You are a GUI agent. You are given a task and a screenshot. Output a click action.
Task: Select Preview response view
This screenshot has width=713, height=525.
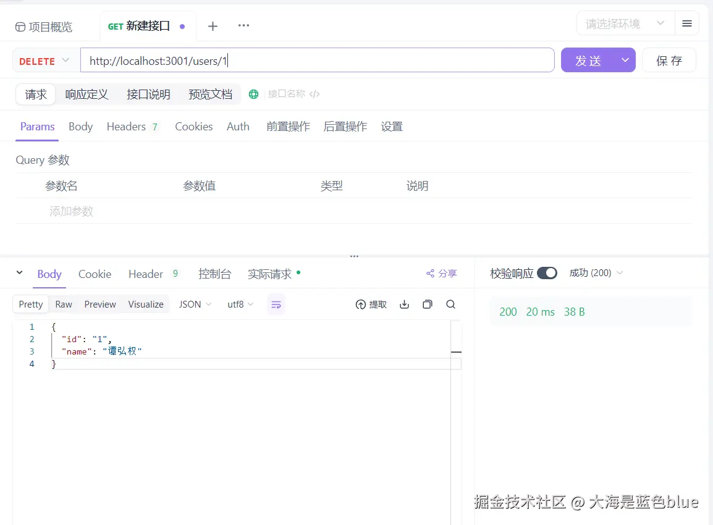(100, 304)
